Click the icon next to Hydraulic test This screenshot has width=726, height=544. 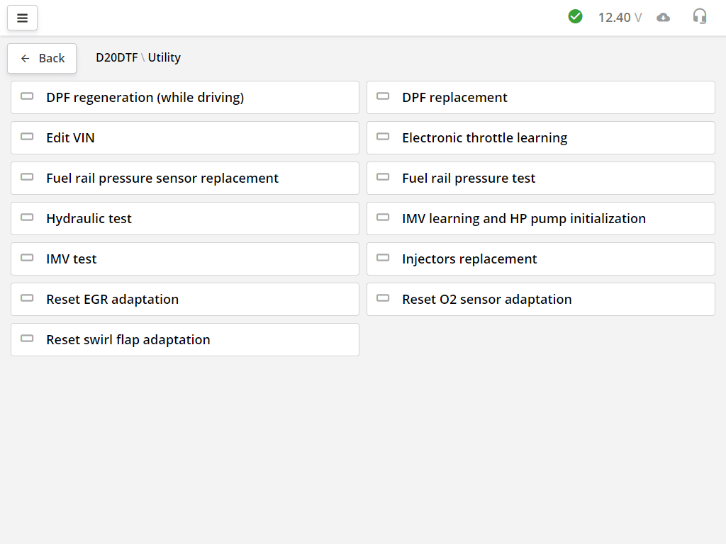(x=27, y=217)
